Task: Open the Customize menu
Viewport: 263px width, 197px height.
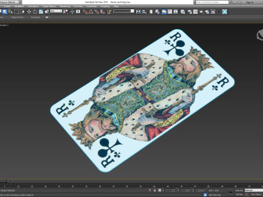Action: 91,6
